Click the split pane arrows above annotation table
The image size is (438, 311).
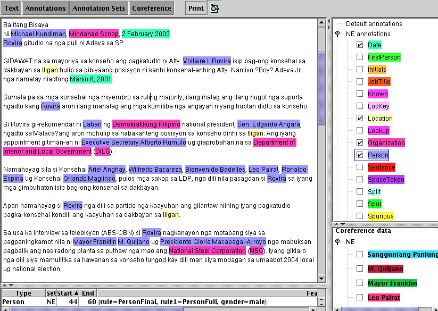[x=8, y=285]
